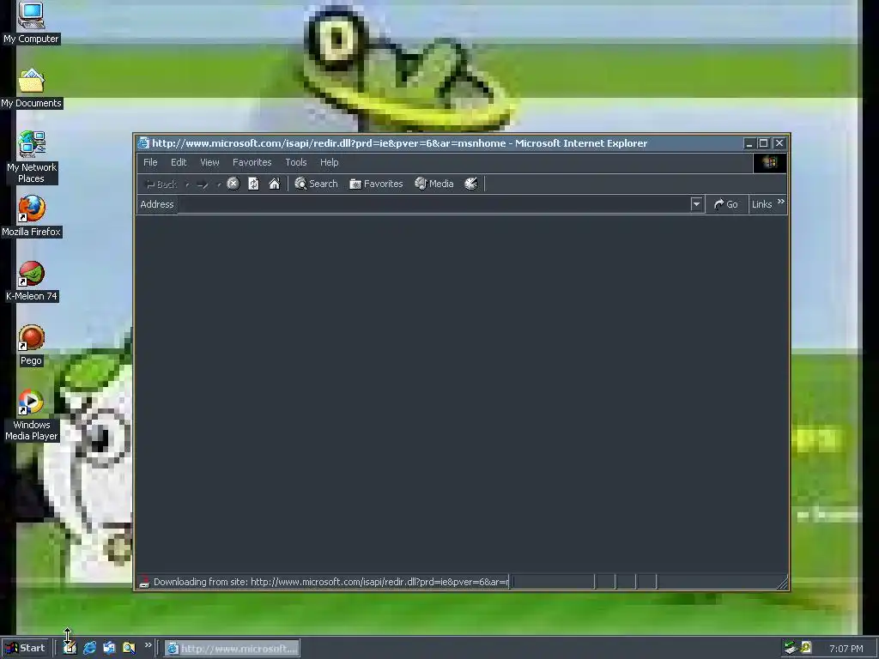
Task: Click the status bar download icon
Action: [144, 583]
